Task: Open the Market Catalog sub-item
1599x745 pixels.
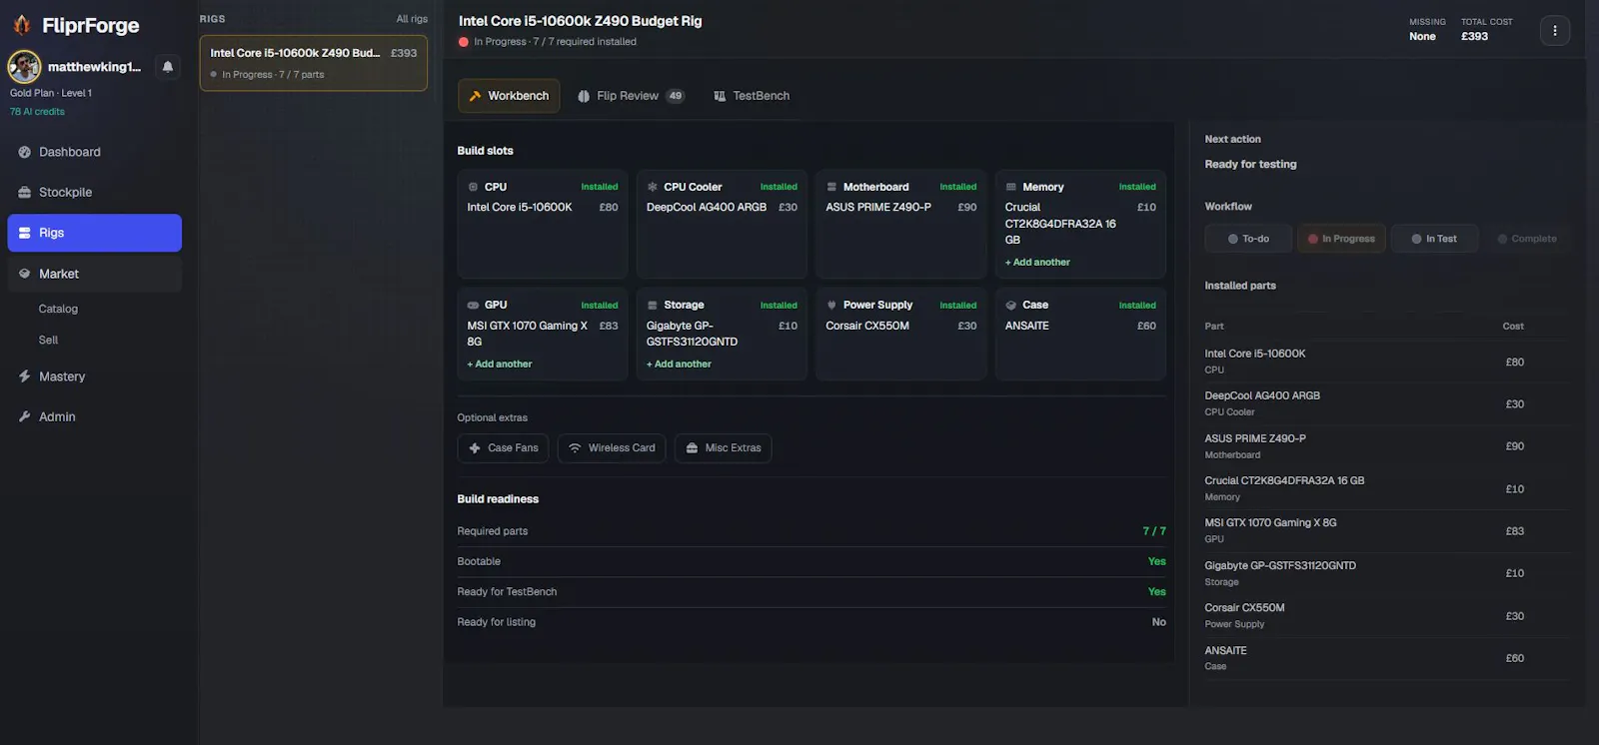Action: (58, 309)
